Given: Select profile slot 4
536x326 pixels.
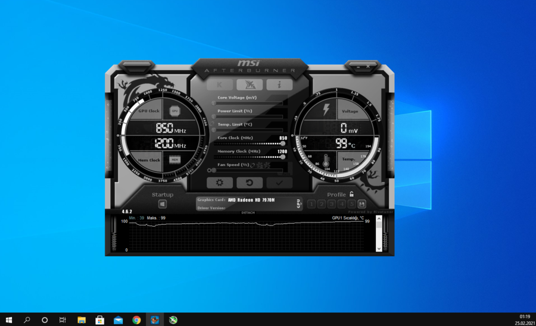Looking at the screenshot, I should coord(341,204).
